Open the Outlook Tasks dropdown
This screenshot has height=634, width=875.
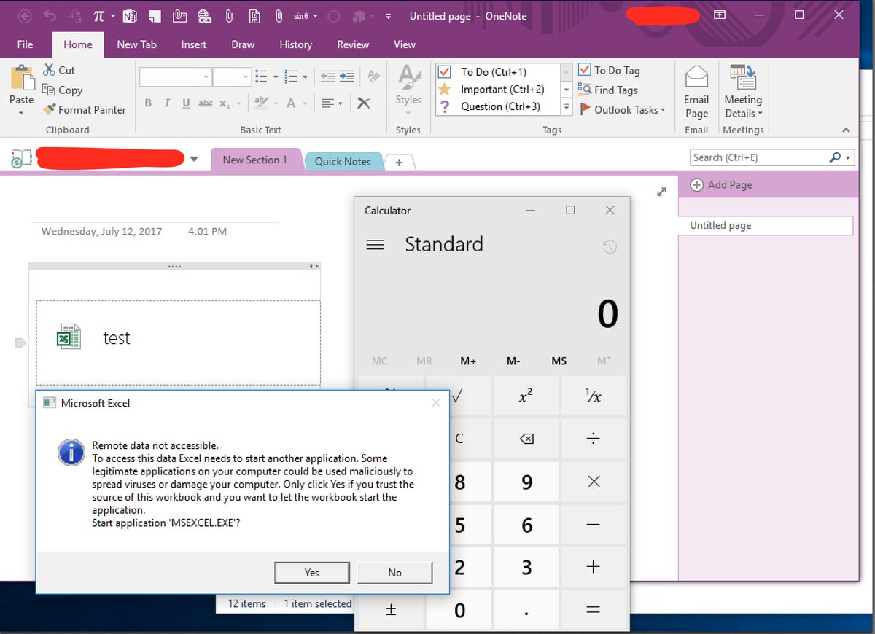click(623, 109)
